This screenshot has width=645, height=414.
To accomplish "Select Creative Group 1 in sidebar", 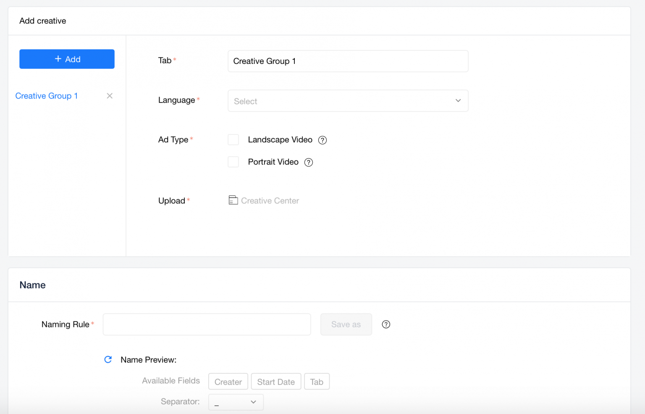I will pyautogui.click(x=47, y=96).
